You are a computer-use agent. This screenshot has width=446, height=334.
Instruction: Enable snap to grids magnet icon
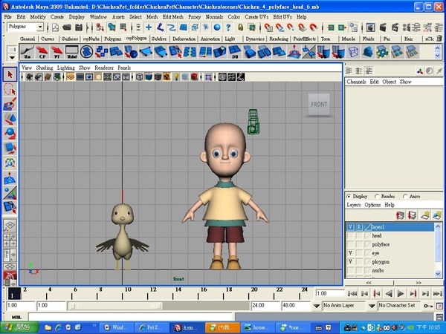point(268,27)
